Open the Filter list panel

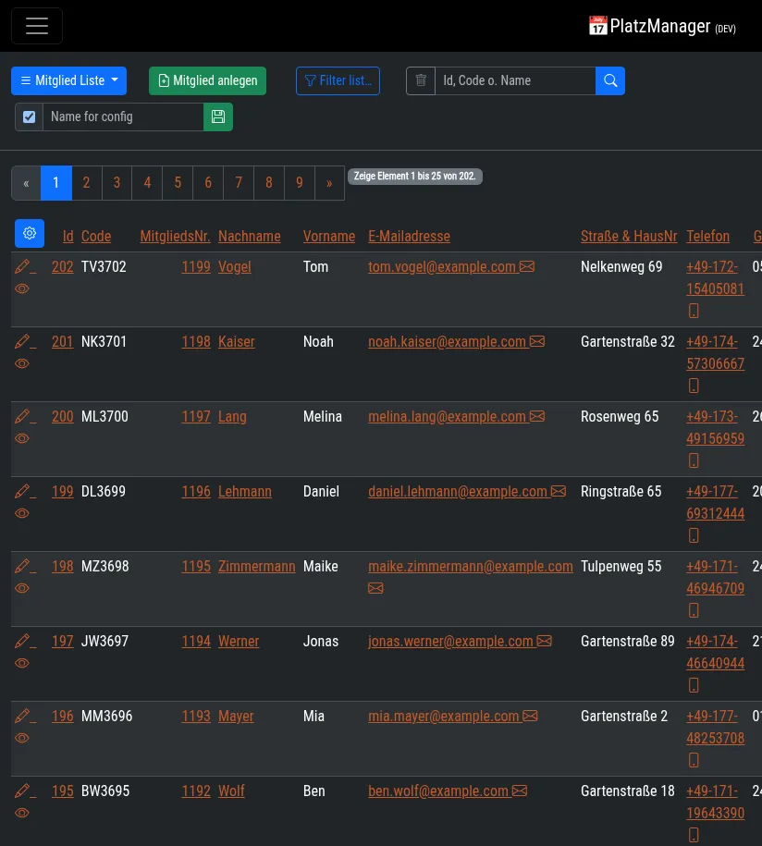(338, 81)
